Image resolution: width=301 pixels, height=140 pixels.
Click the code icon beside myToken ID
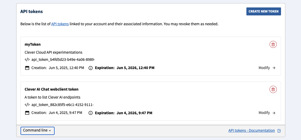point(27,60)
